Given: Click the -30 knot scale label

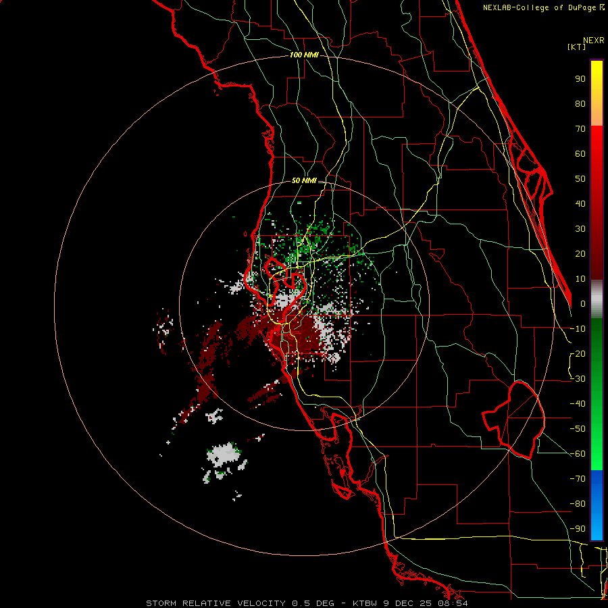Looking at the screenshot, I should 578,379.
